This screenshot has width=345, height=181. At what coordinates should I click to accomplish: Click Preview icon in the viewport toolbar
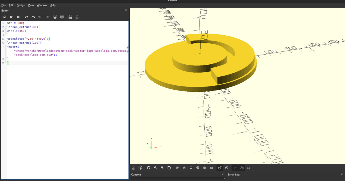click(x=133, y=167)
